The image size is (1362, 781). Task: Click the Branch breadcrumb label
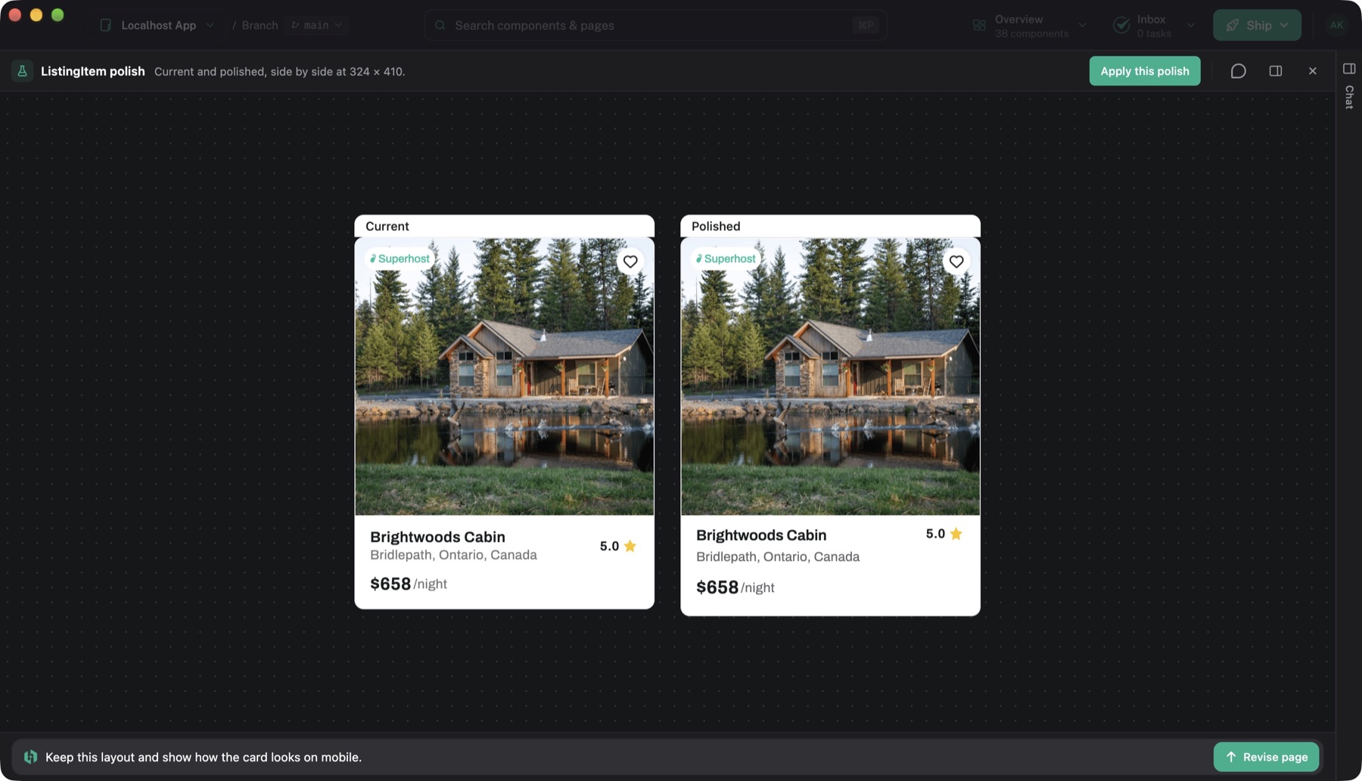click(x=260, y=25)
